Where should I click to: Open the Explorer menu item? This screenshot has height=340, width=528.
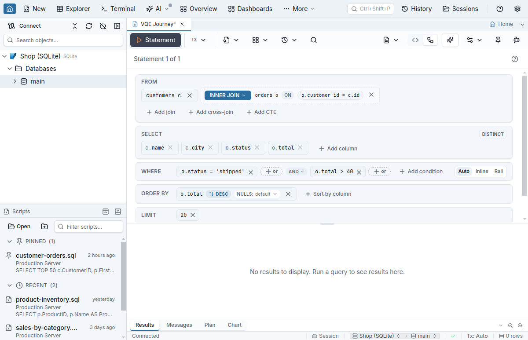pyautogui.click(x=73, y=9)
